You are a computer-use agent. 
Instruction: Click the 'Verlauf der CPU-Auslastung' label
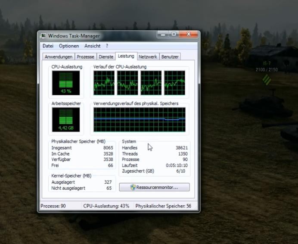(x=120, y=67)
